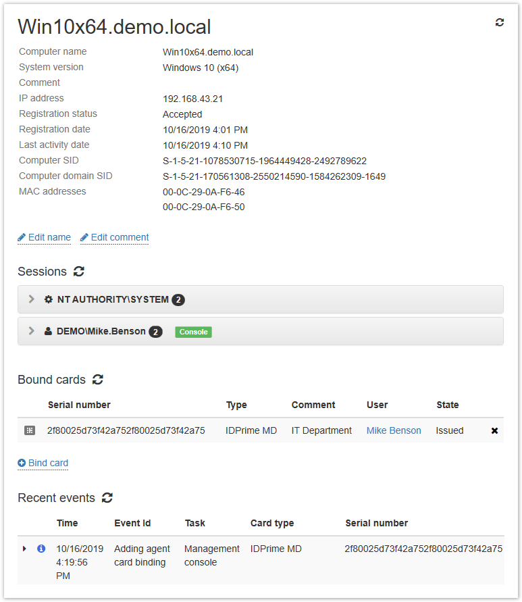Click the Event Id column header
The height and width of the screenshot is (602, 522).
pyautogui.click(x=132, y=523)
